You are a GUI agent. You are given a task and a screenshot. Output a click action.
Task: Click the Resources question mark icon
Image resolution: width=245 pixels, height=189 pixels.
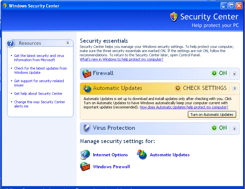coord(10,43)
